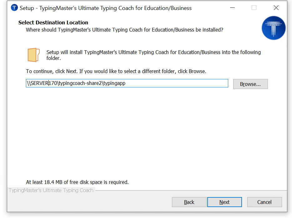Viewport: 292px width, 218px height.
Task: Cancel the TypingMaster setup
Action: click(264, 202)
